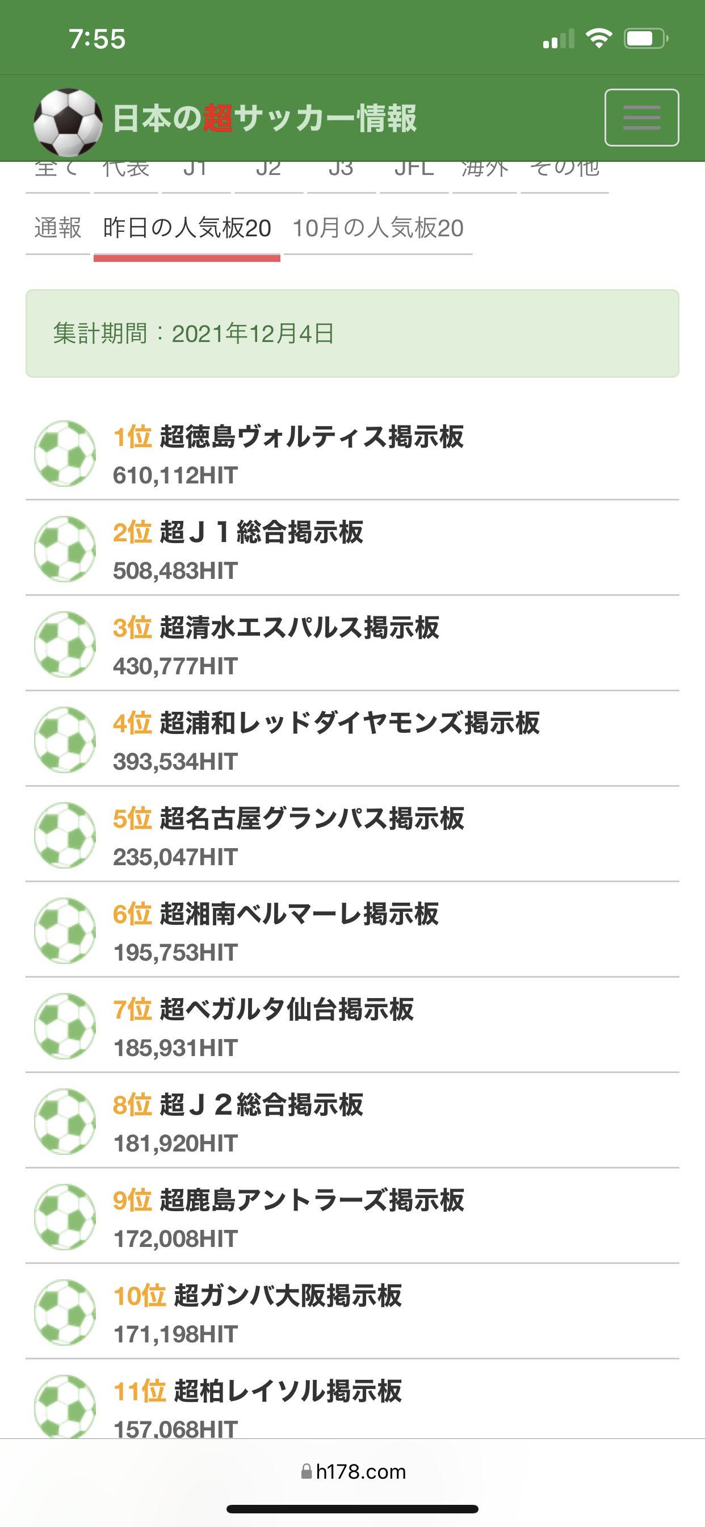
Task: Switch to the 通報 tab
Action: point(57,228)
